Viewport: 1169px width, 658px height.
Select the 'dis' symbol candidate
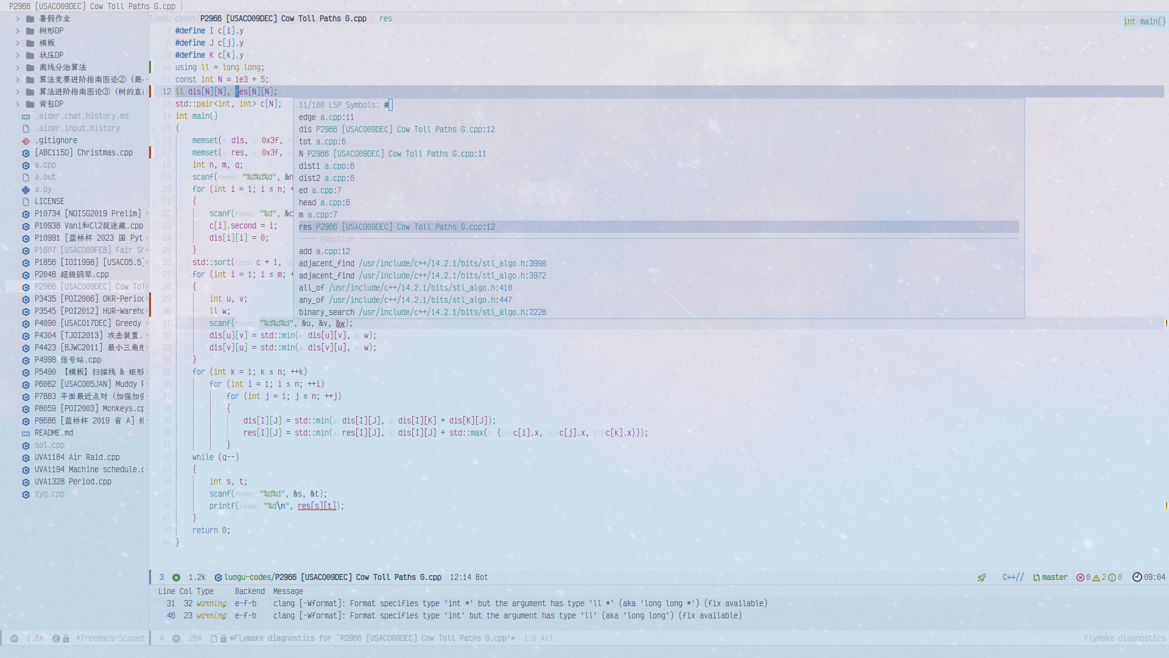pyautogui.click(x=659, y=130)
